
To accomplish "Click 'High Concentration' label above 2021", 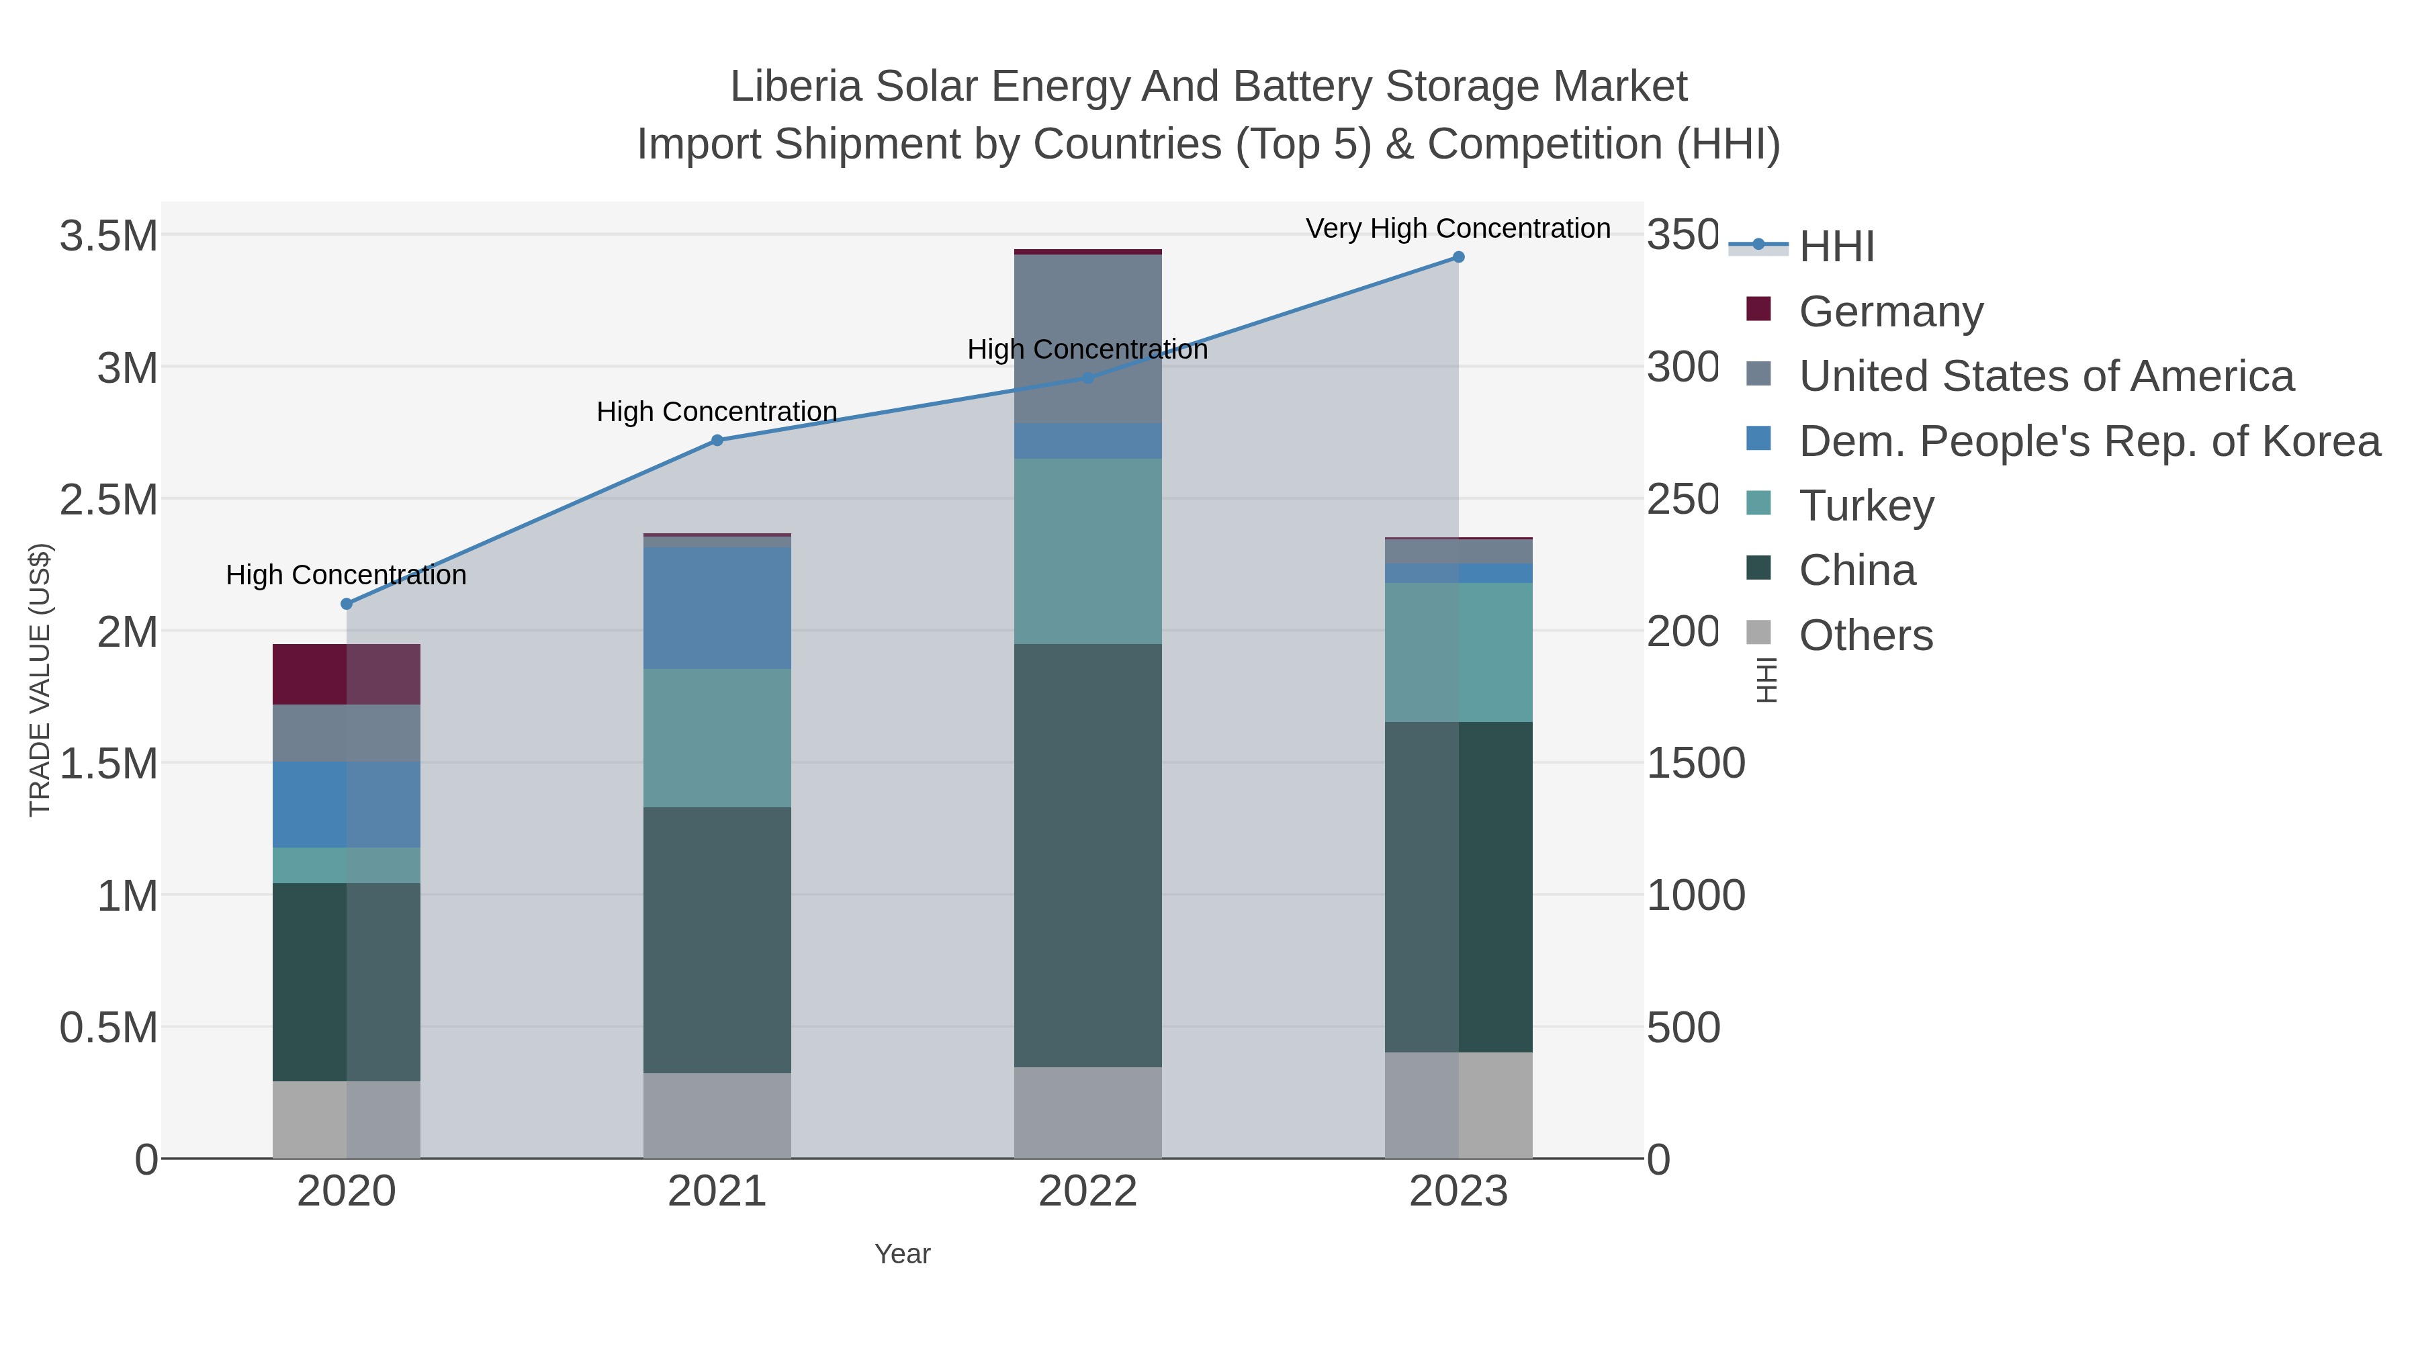I will (x=717, y=412).
